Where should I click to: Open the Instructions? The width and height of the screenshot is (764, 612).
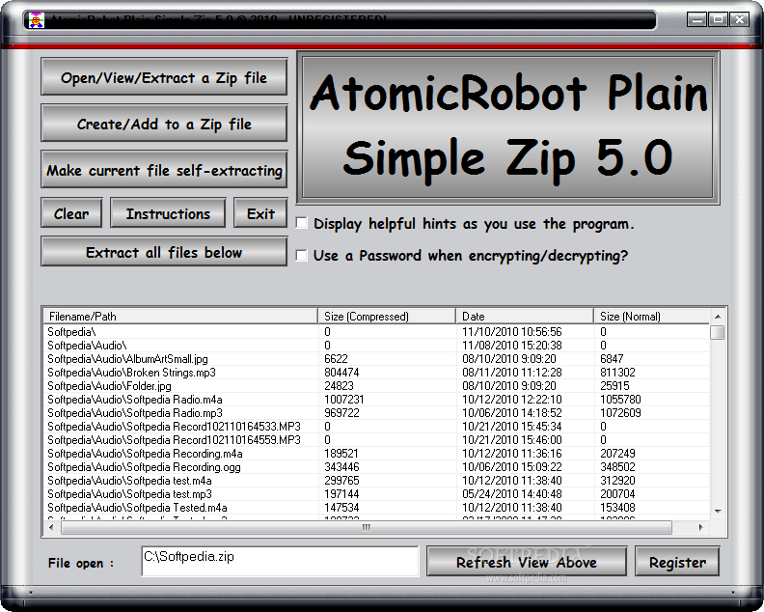click(x=168, y=213)
